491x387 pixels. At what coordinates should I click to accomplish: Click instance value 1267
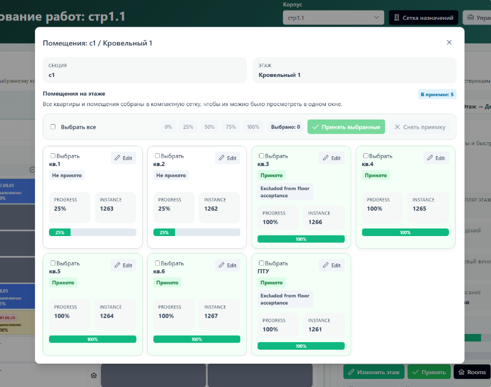pyautogui.click(x=211, y=316)
